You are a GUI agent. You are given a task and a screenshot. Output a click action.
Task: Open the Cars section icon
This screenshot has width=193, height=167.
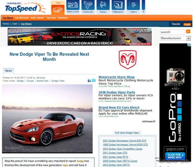58,10
